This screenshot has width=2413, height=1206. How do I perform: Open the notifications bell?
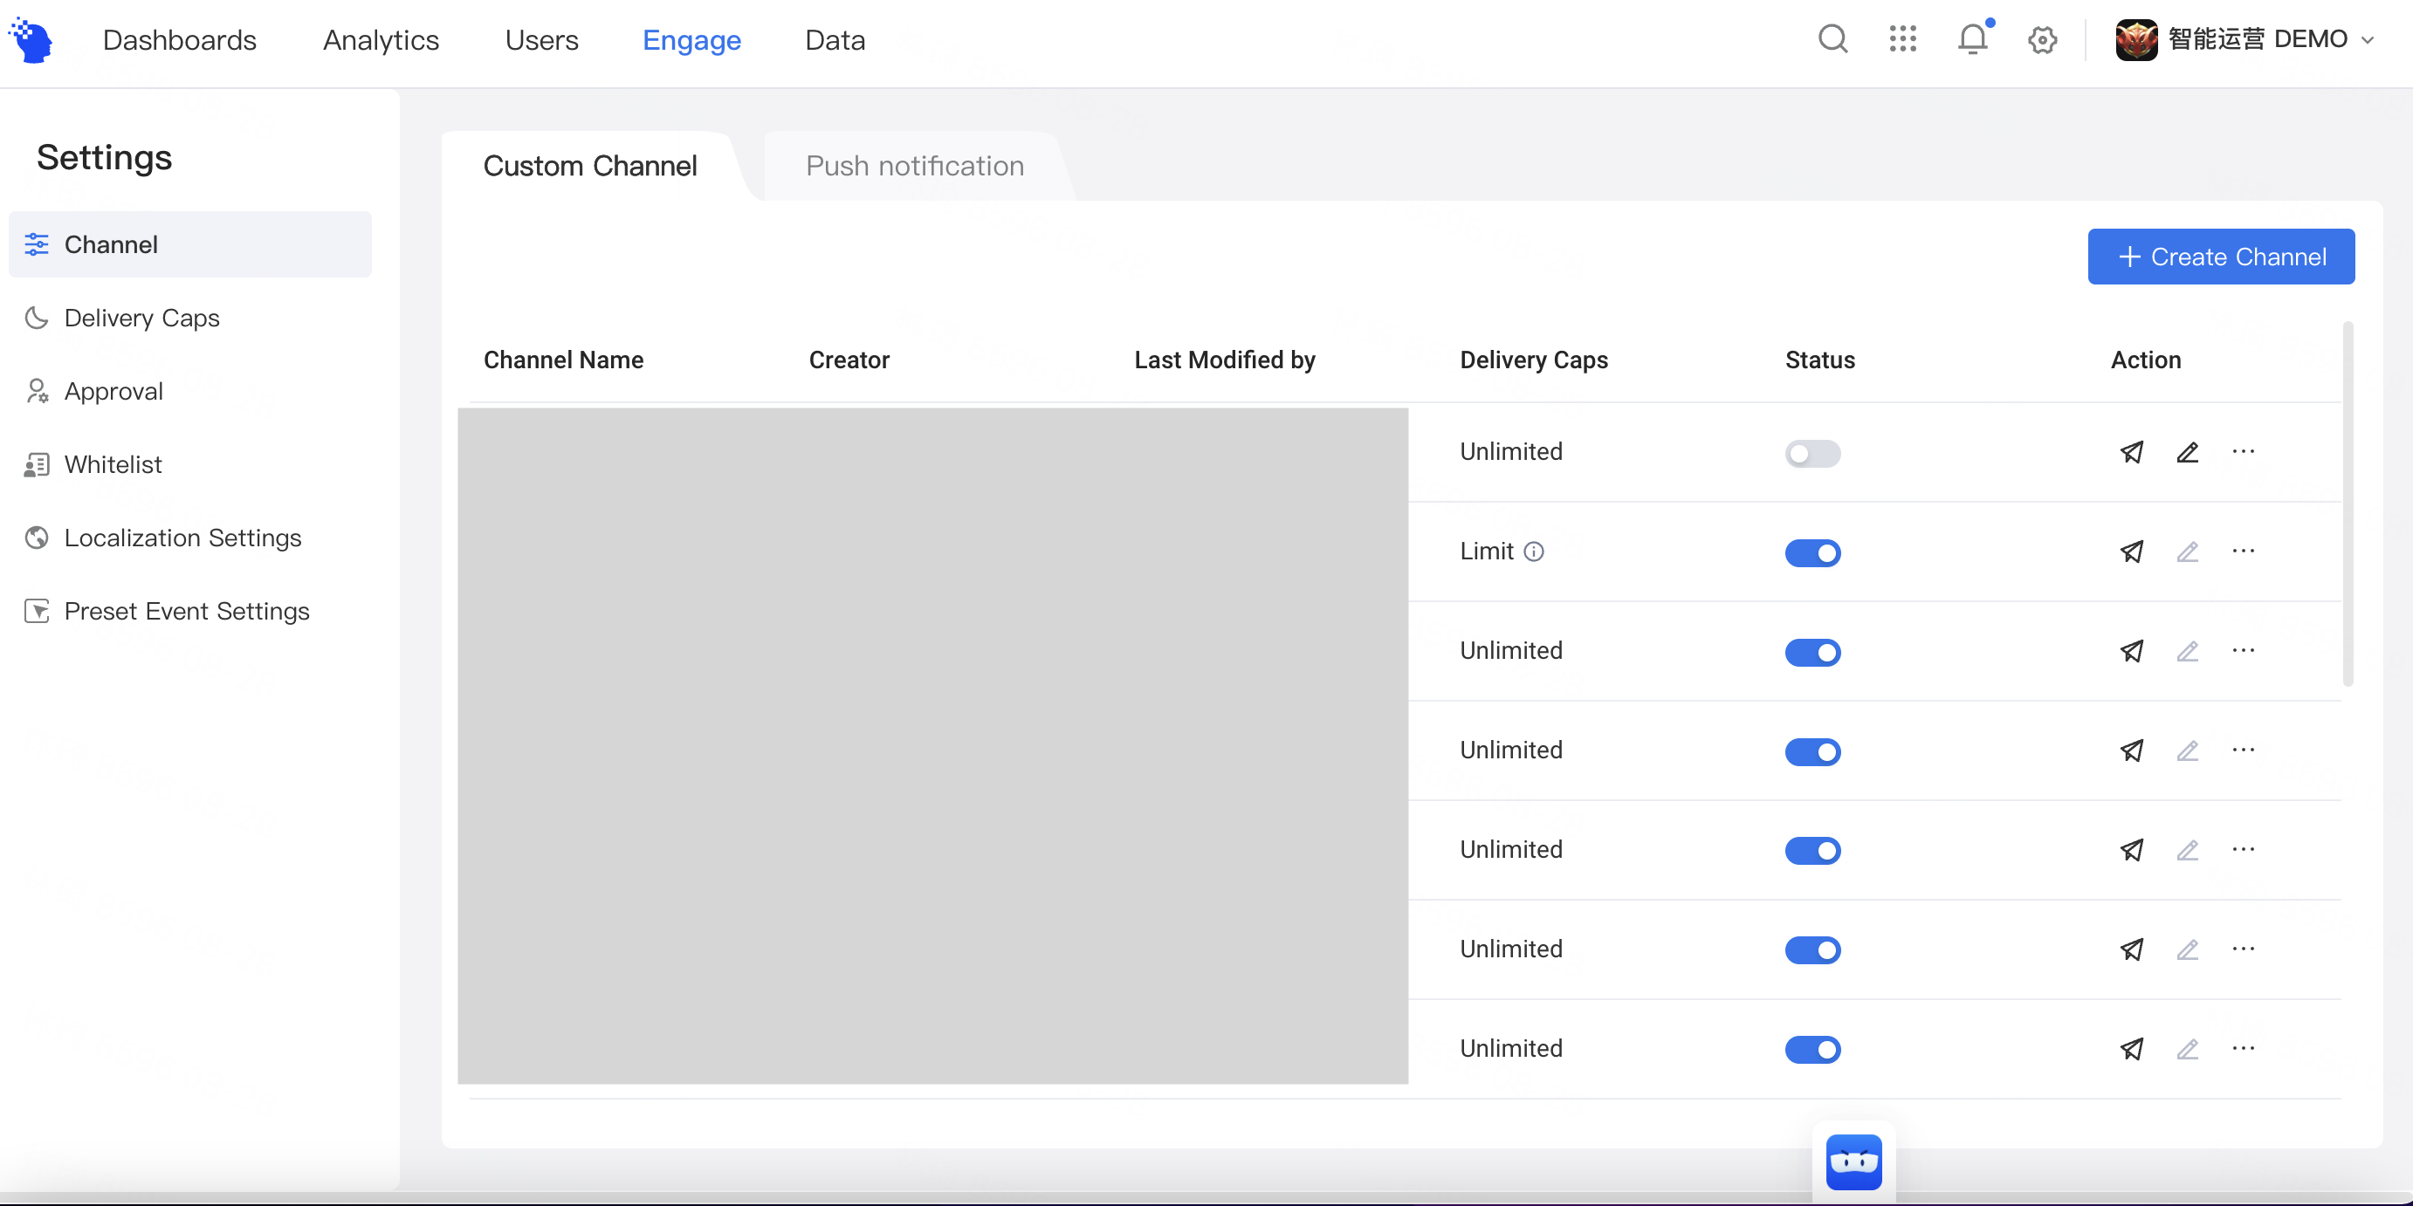click(x=1972, y=39)
